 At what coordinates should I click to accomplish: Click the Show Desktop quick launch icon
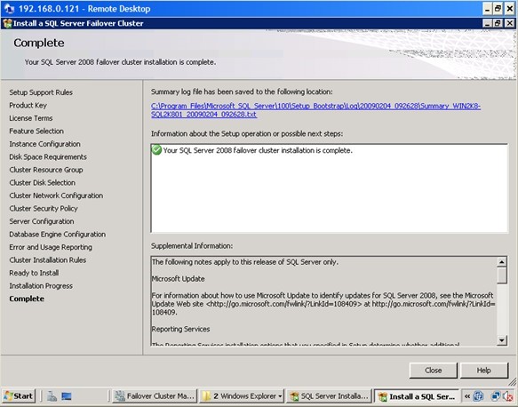tap(67, 395)
